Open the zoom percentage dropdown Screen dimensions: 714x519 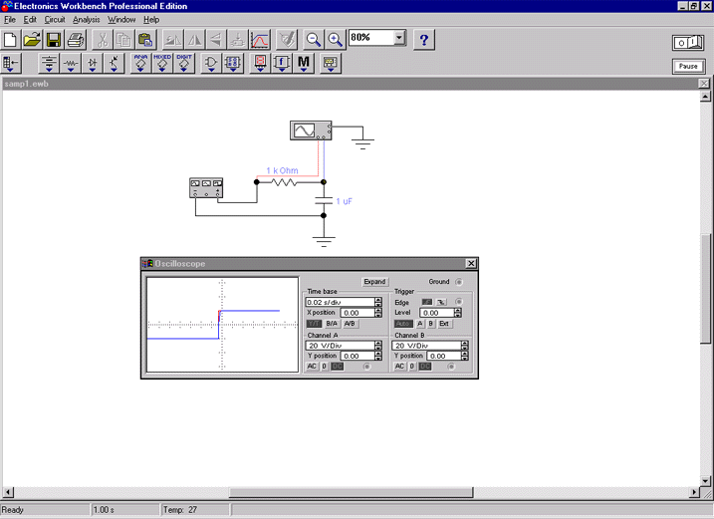399,38
